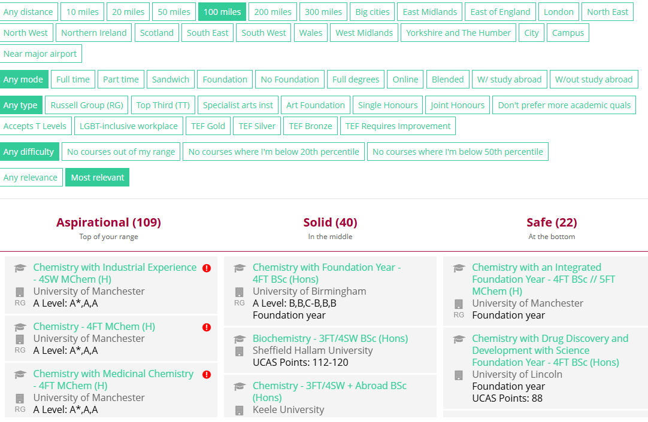Click red alert icon beside Chemistry with Medicinal Chemistry

(207, 375)
